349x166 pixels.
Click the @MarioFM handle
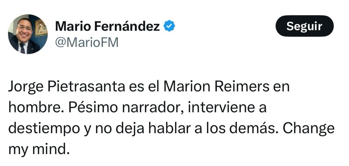[x=87, y=43]
